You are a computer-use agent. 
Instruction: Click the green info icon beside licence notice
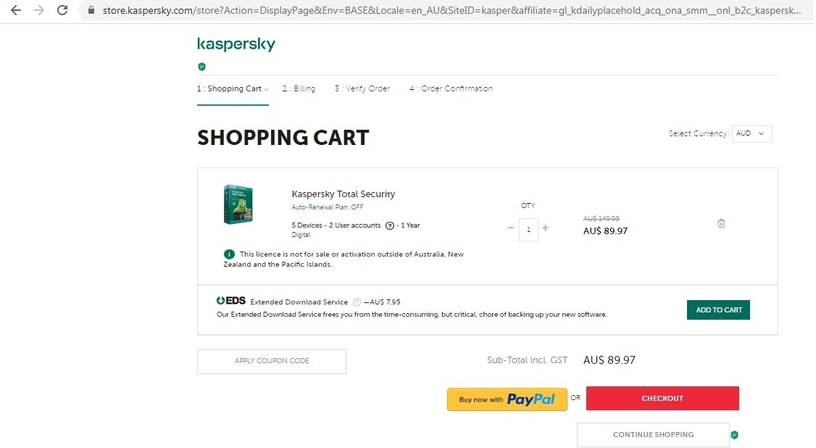pyautogui.click(x=229, y=254)
